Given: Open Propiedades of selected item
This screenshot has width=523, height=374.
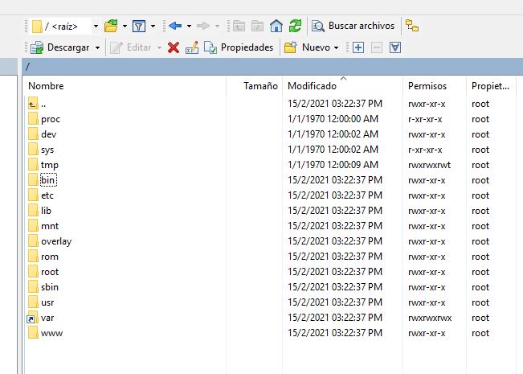Looking at the screenshot, I should click(239, 47).
